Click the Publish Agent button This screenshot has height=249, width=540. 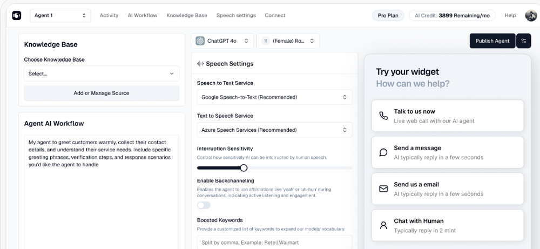[492, 41]
